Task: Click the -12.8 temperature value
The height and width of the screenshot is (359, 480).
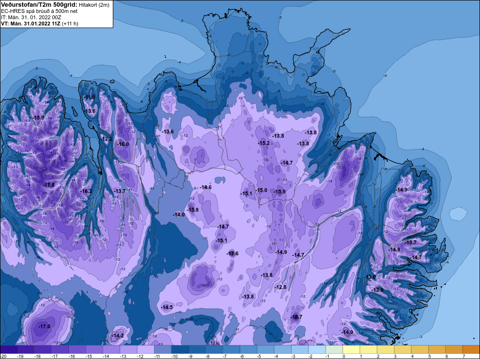Action: click(x=281, y=287)
